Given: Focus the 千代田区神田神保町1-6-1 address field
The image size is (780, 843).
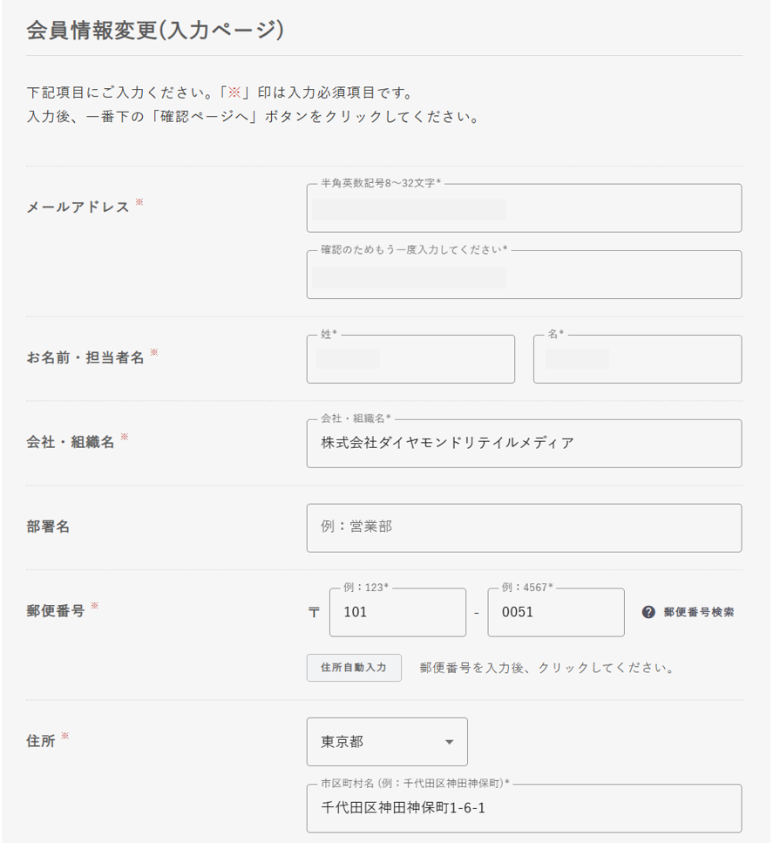Looking at the screenshot, I should point(524,808).
